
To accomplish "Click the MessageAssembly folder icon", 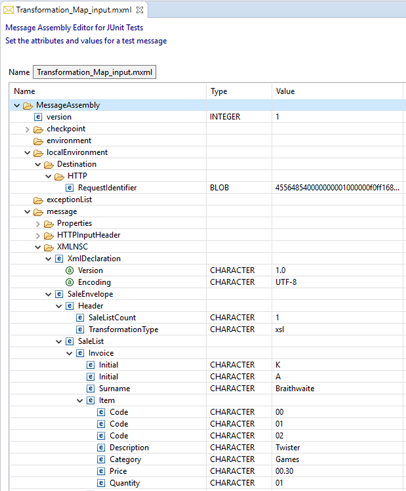I will pos(28,106).
